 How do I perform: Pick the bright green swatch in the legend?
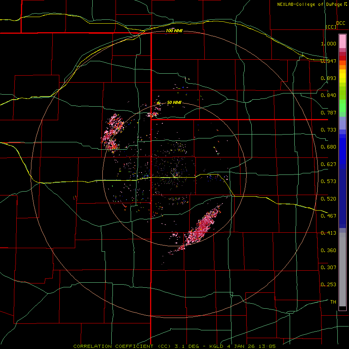point(342,106)
